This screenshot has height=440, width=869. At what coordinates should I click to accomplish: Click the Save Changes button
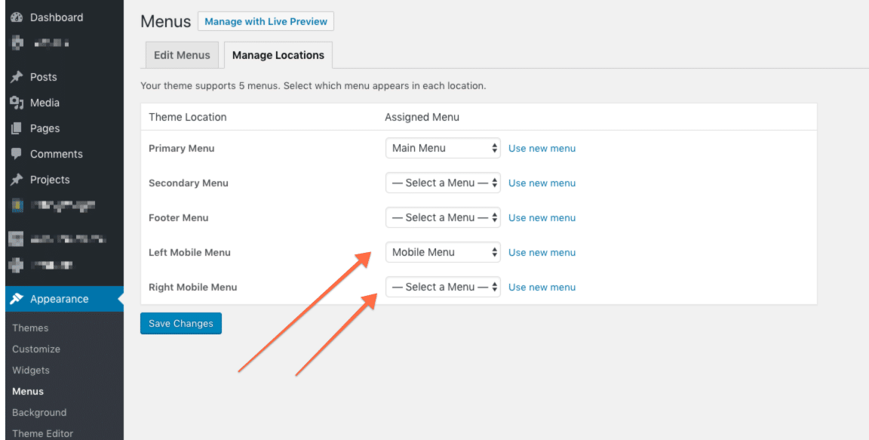(181, 324)
